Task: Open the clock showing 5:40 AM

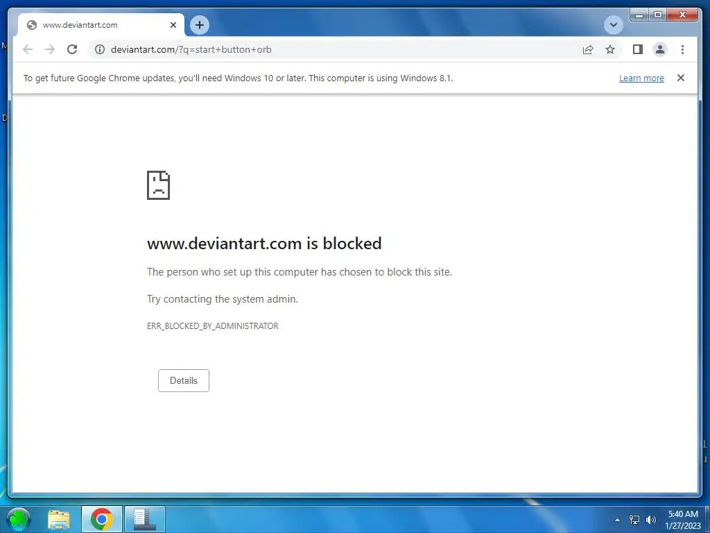Action: [x=683, y=519]
